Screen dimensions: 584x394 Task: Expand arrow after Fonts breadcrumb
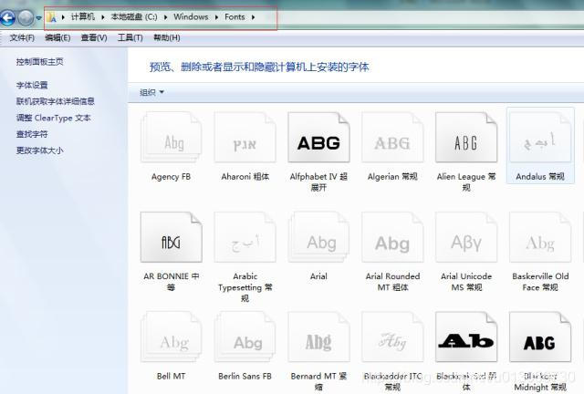tap(253, 17)
